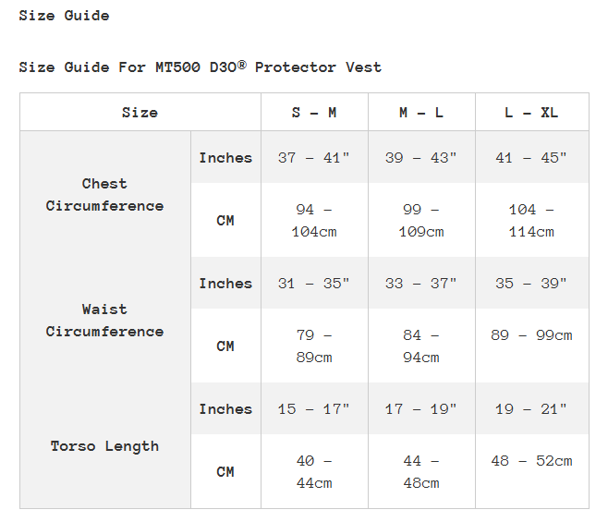Click the 41 – 45" chest cell
Viewport: 608px width, 522px height.
pyautogui.click(x=531, y=158)
